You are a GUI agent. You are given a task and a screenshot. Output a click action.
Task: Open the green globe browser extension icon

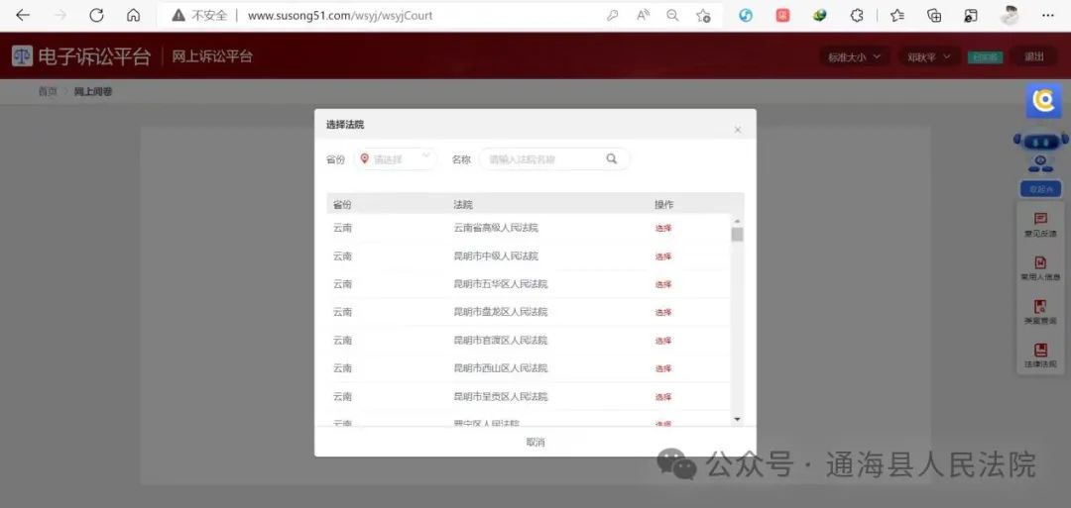click(820, 15)
